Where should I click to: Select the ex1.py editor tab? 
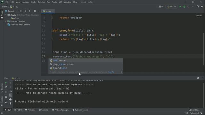(x=48, y=11)
